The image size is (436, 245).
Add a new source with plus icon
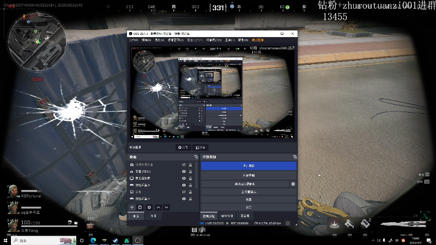click(132, 207)
